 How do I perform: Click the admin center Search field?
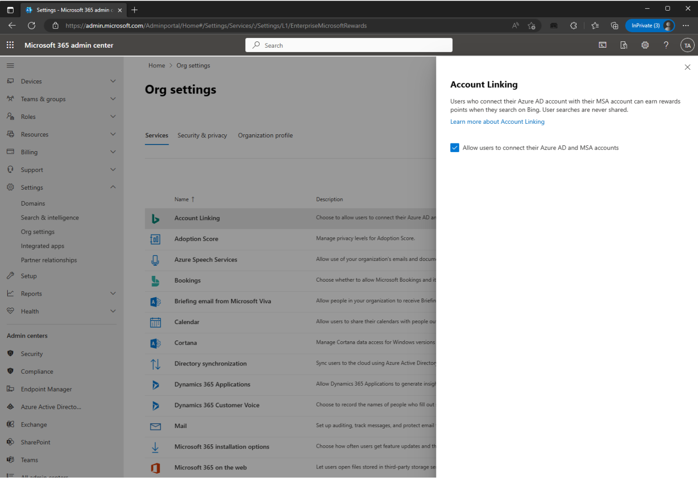click(x=349, y=45)
